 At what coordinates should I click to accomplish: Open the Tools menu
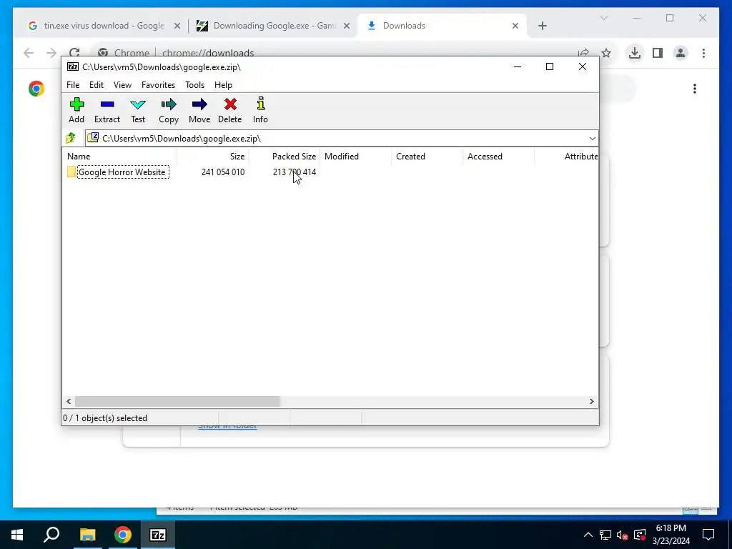tap(194, 85)
